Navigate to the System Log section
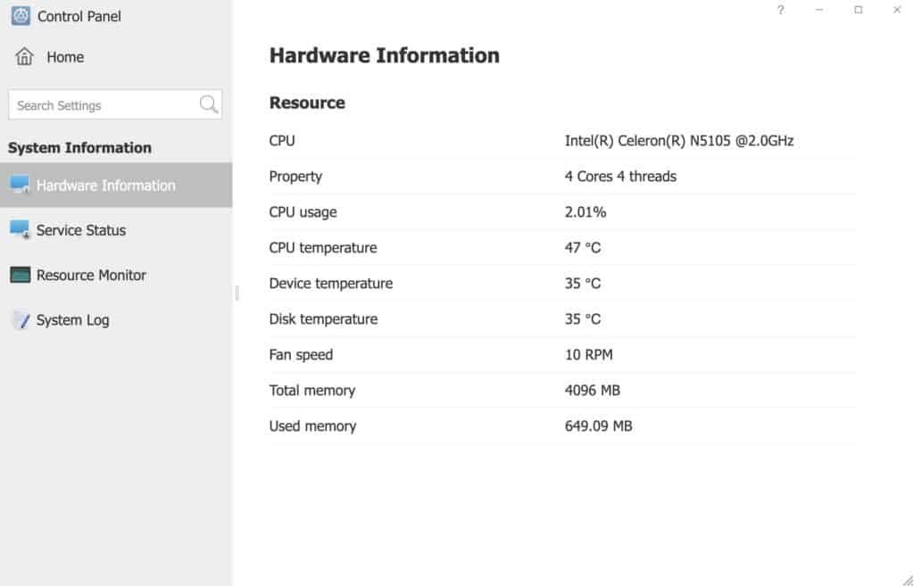 [73, 319]
